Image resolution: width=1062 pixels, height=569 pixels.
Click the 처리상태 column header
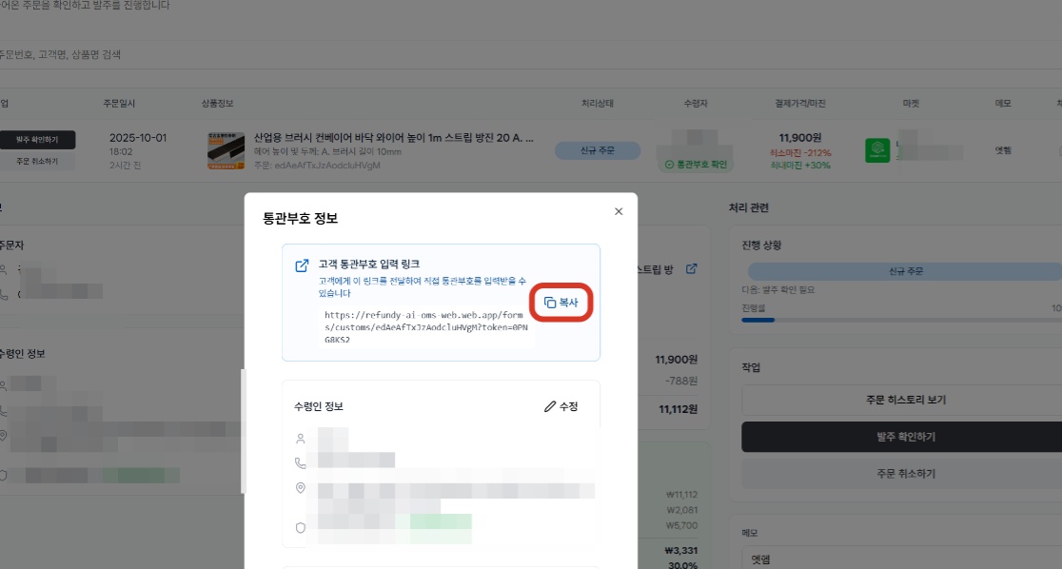click(598, 103)
